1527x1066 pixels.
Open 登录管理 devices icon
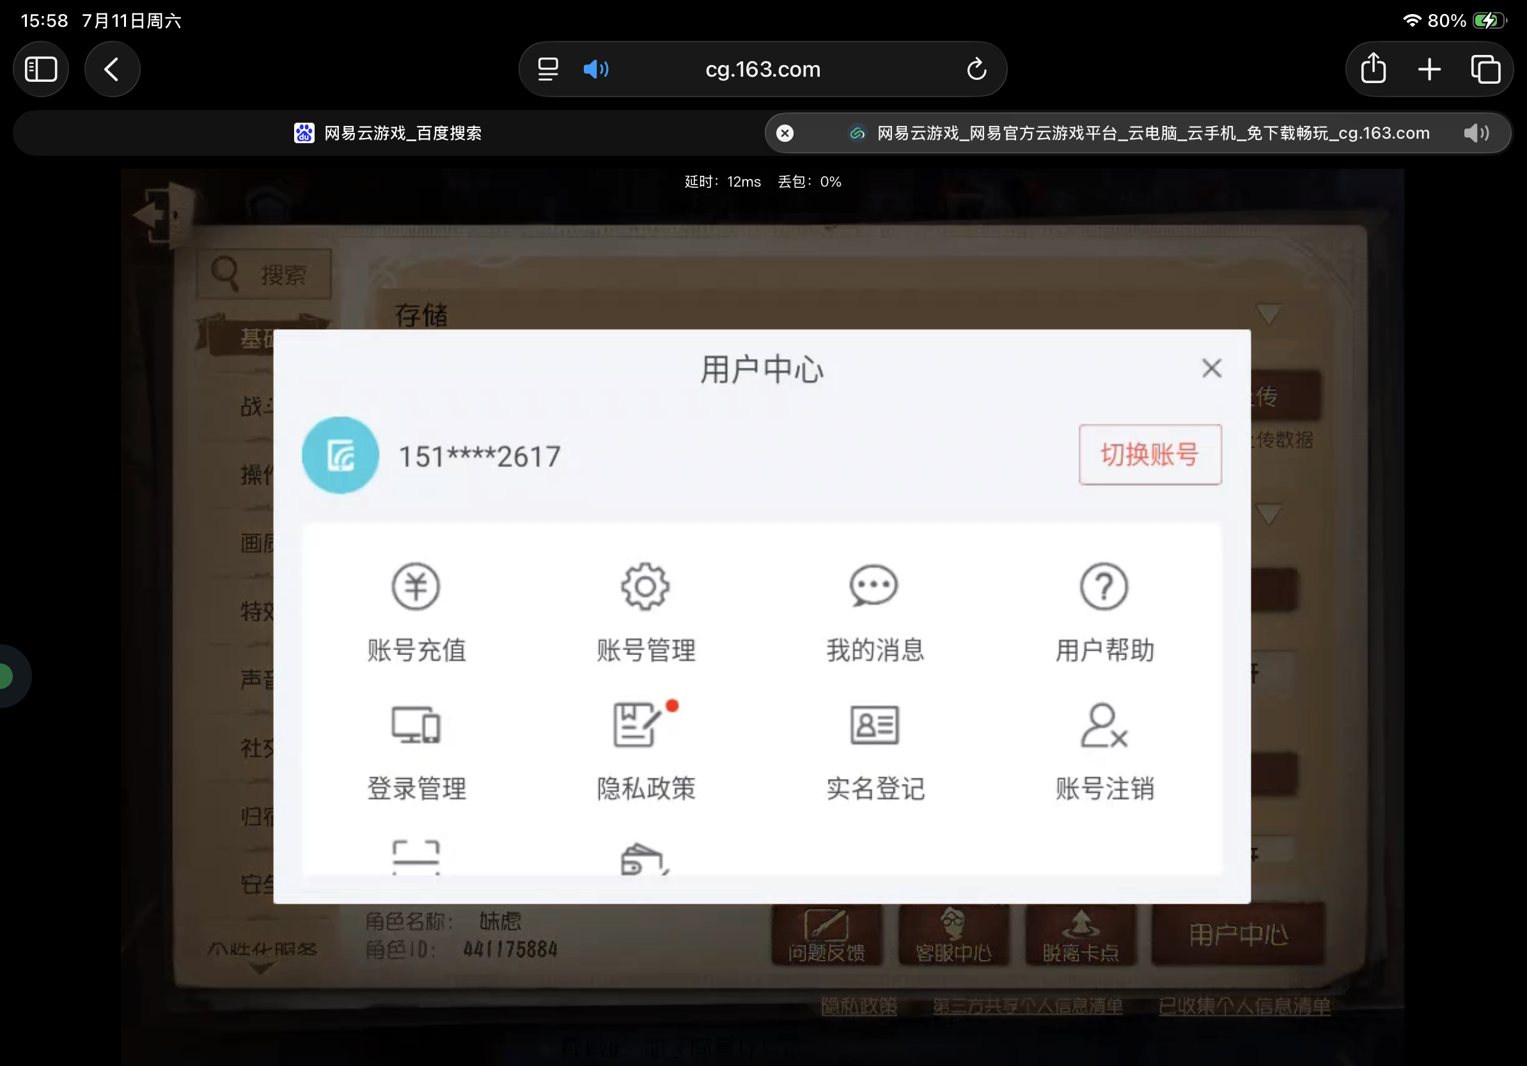[x=416, y=724]
